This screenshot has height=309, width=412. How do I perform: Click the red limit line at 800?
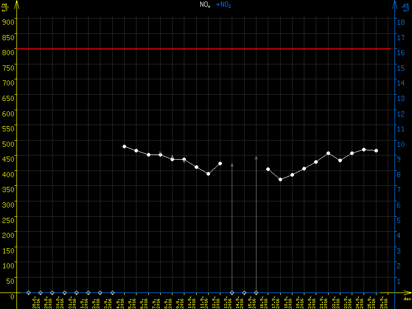206,49
